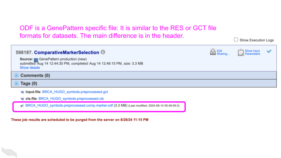Image resolution: width=281 pixels, height=158 pixels.
Task: Click the icon beside input.file
Action: click(x=22, y=92)
